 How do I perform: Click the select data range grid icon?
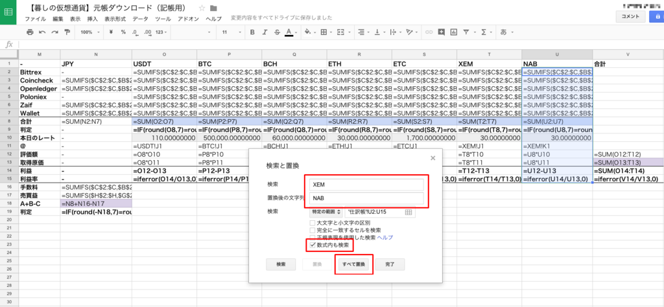(409, 212)
